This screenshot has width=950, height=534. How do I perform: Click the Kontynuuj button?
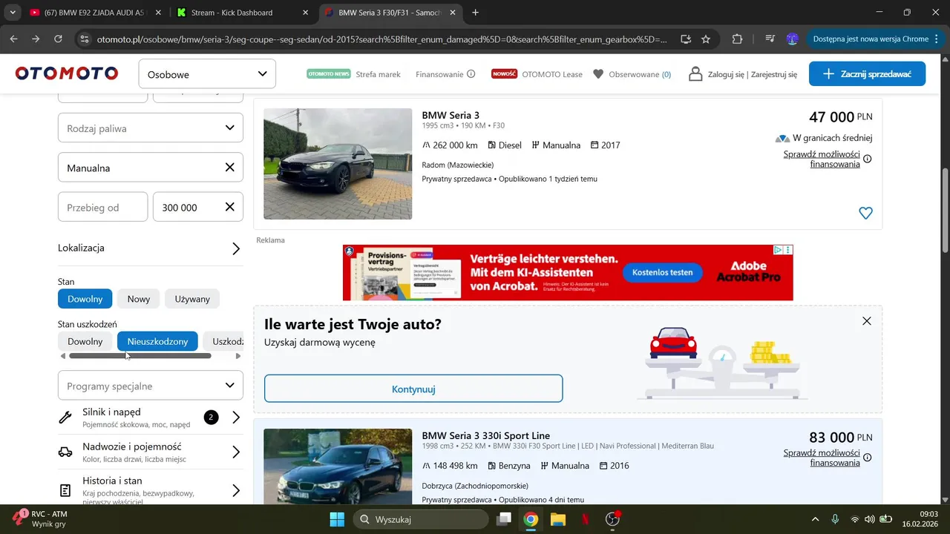413,389
